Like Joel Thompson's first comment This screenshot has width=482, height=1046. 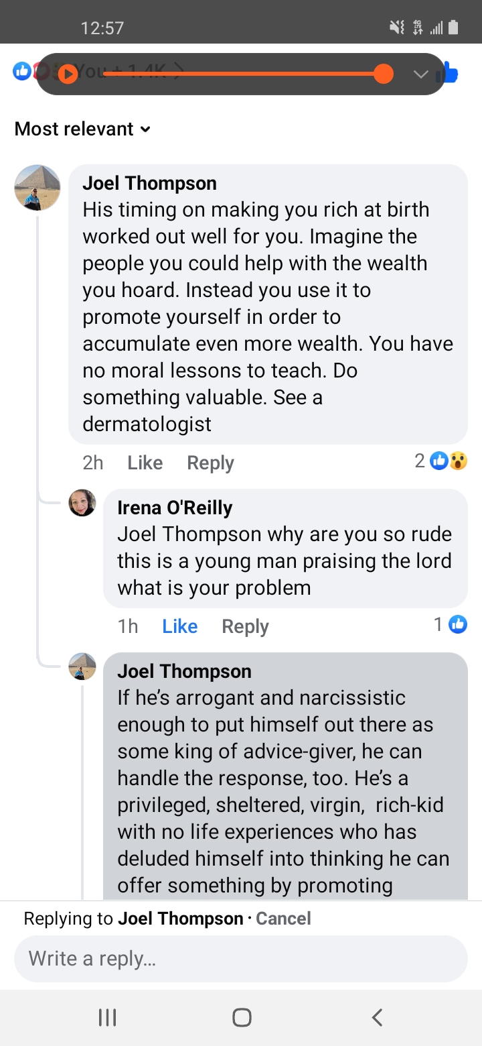pyautogui.click(x=145, y=463)
